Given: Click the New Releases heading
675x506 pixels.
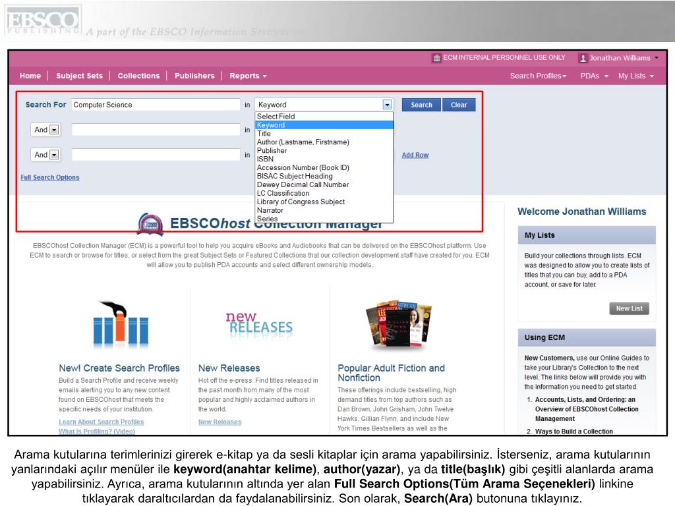Looking at the screenshot, I should (x=229, y=368).
